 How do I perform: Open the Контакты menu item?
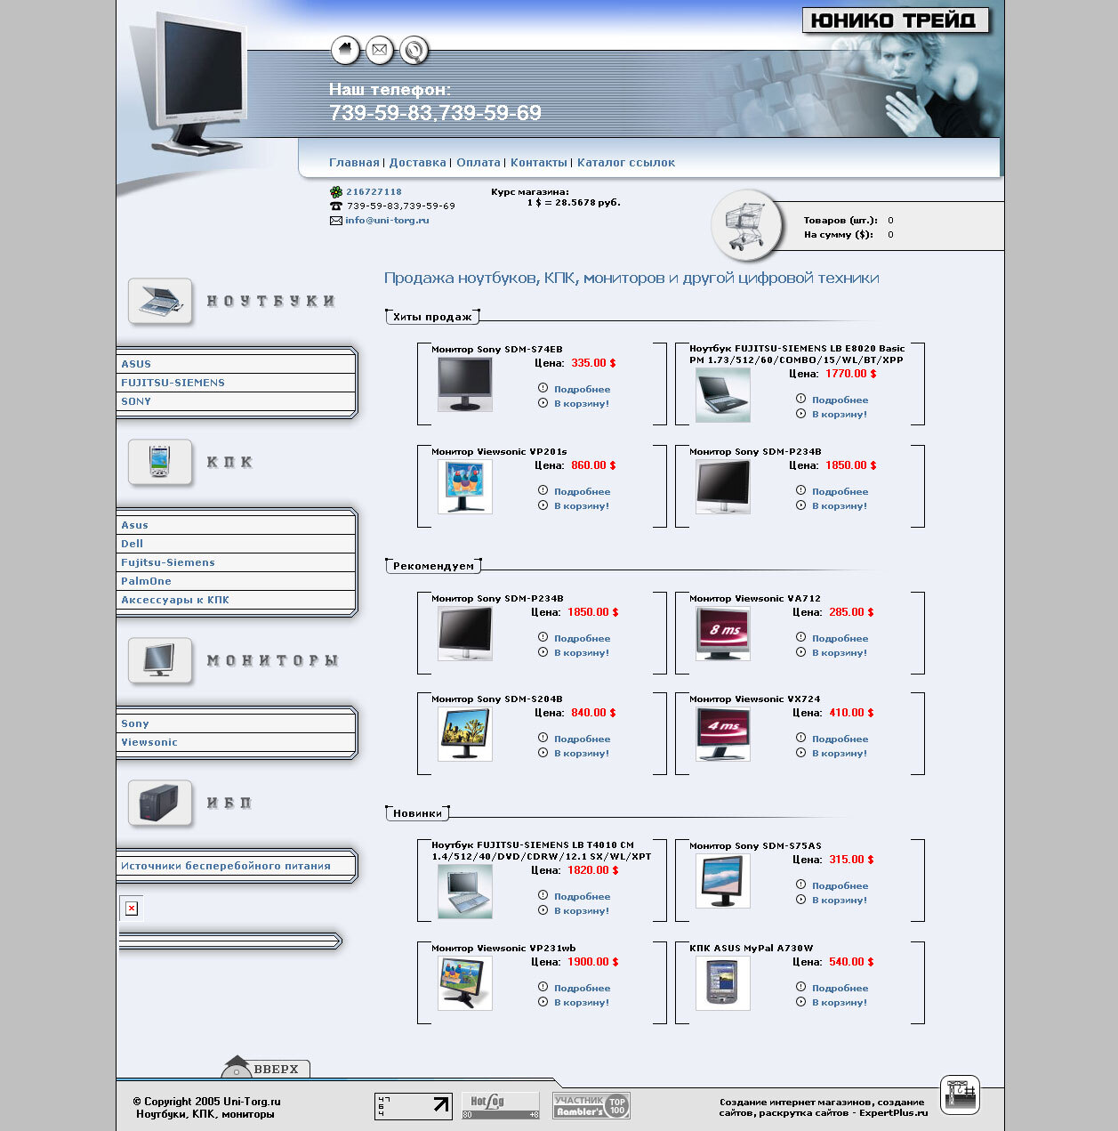pyautogui.click(x=538, y=163)
